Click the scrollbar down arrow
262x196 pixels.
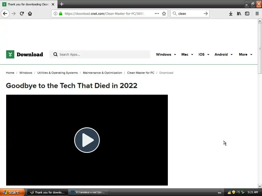[260, 186]
